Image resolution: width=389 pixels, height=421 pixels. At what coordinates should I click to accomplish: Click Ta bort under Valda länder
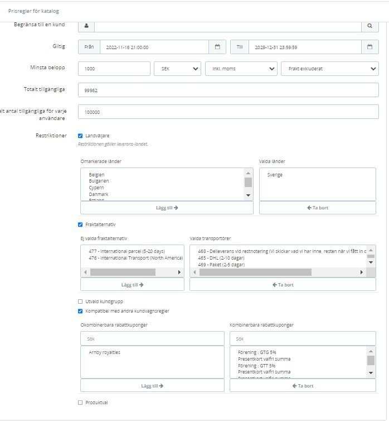[x=318, y=208]
